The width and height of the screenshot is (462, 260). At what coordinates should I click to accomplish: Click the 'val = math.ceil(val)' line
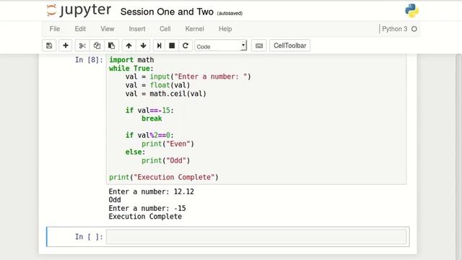[165, 94]
